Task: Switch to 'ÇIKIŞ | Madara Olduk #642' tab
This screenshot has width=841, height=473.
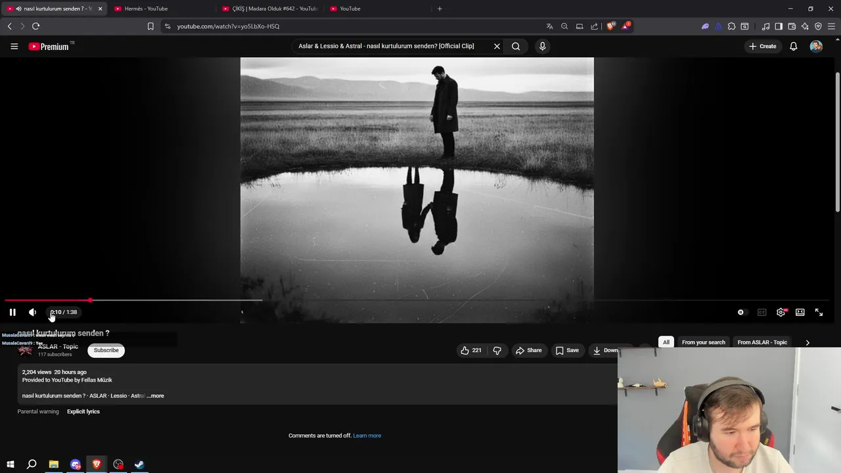Action: coord(271,9)
